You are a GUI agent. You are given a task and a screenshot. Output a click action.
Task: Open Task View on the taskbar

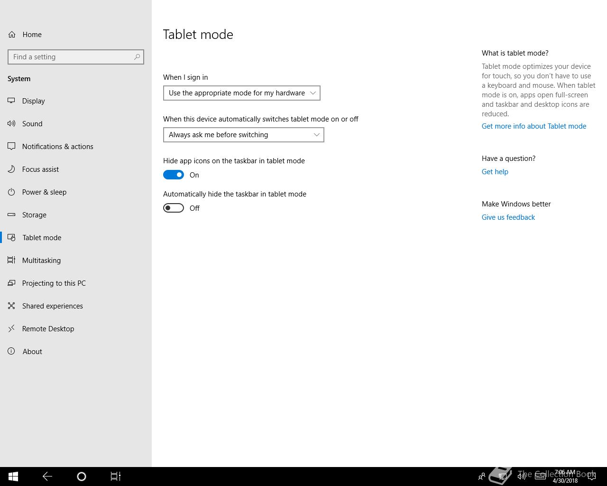[x=116, y=477]
